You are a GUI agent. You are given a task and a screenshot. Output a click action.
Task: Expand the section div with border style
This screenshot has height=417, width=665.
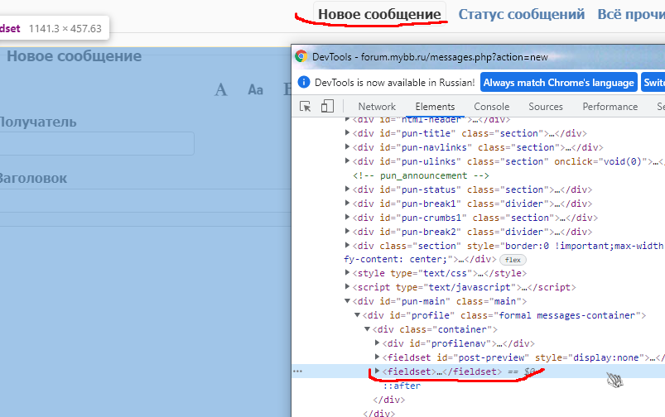pyautogui.click(x=347, y=245)
